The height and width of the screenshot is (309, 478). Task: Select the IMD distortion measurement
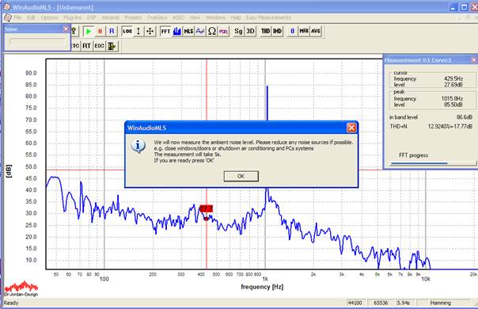pos(277,31)
